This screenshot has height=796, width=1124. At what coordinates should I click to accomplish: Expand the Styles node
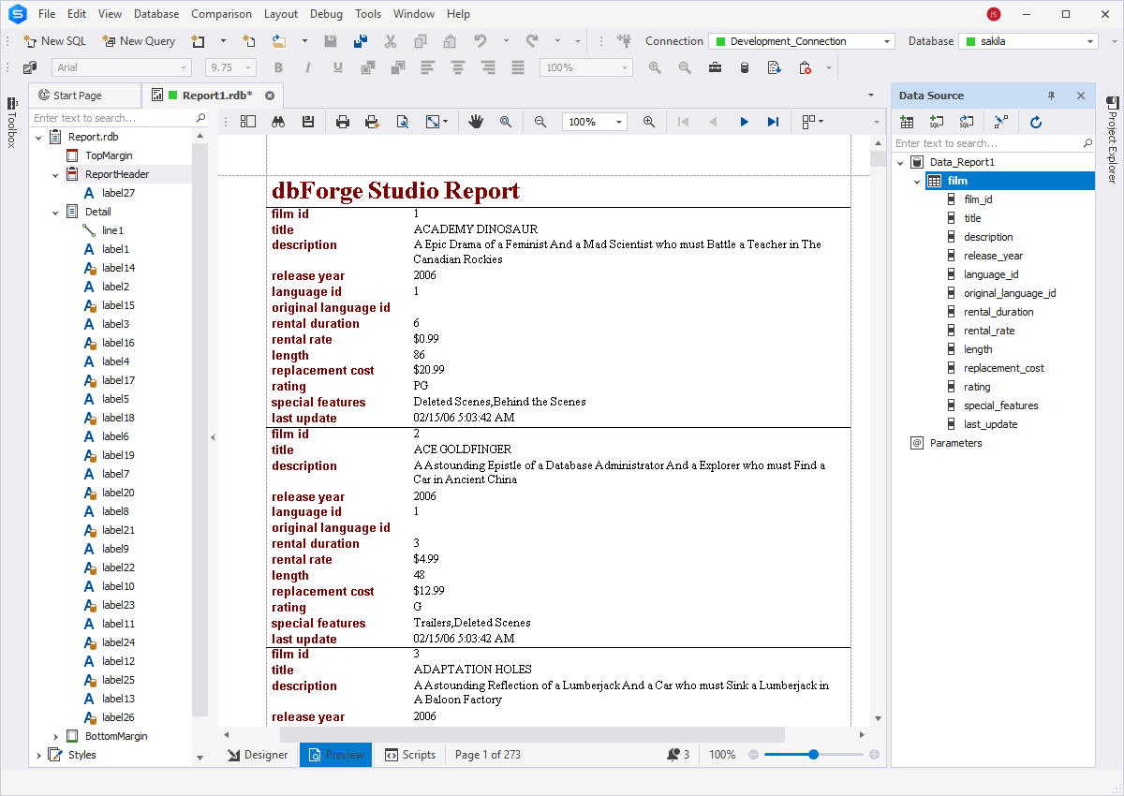[39, 755]
